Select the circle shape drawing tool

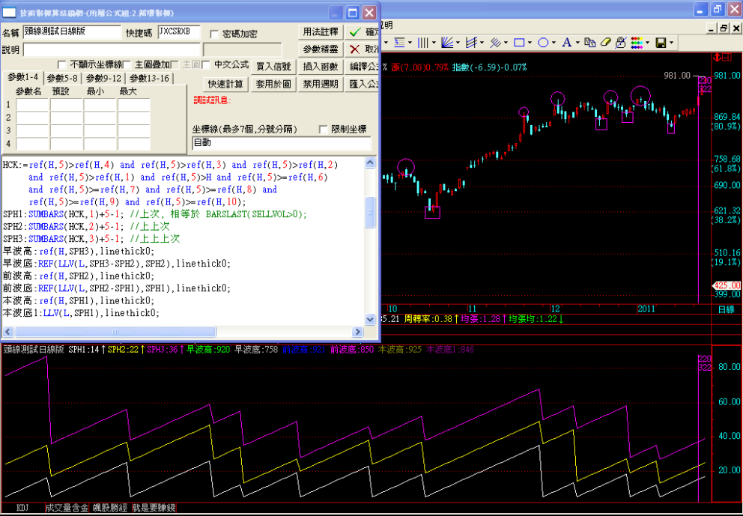click(543, 43)
